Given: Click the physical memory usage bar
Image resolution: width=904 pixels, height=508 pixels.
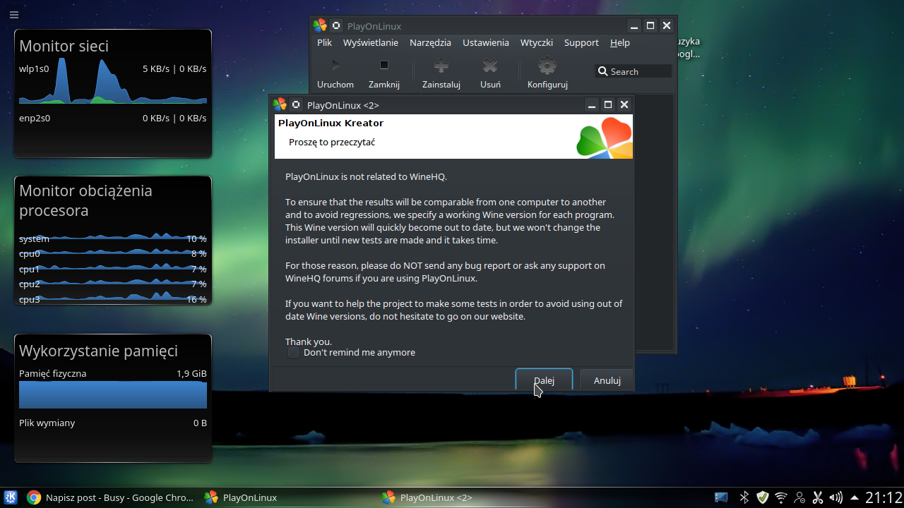Looking at the screenshot, I should point(113,395).
